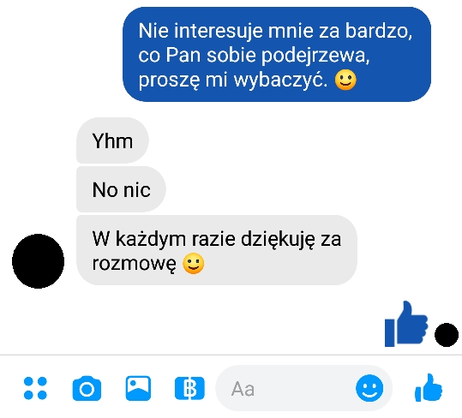Click the smiley emoji after "rozmowę"
This screenshot has width=462, height=418.
[x=194, y=263]
